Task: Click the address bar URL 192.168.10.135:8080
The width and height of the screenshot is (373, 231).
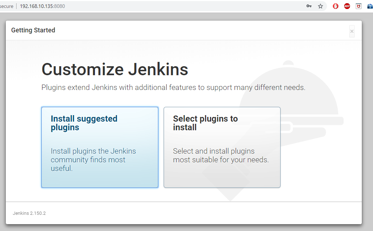Action: point(42,6)
